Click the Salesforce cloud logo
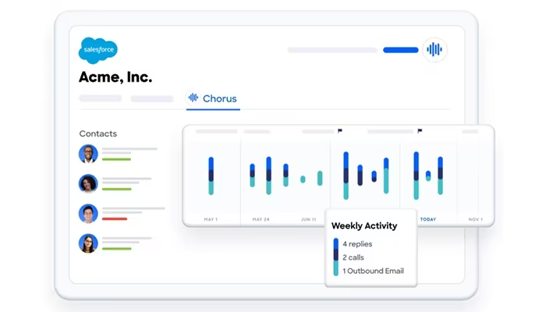 click(98, 50)
